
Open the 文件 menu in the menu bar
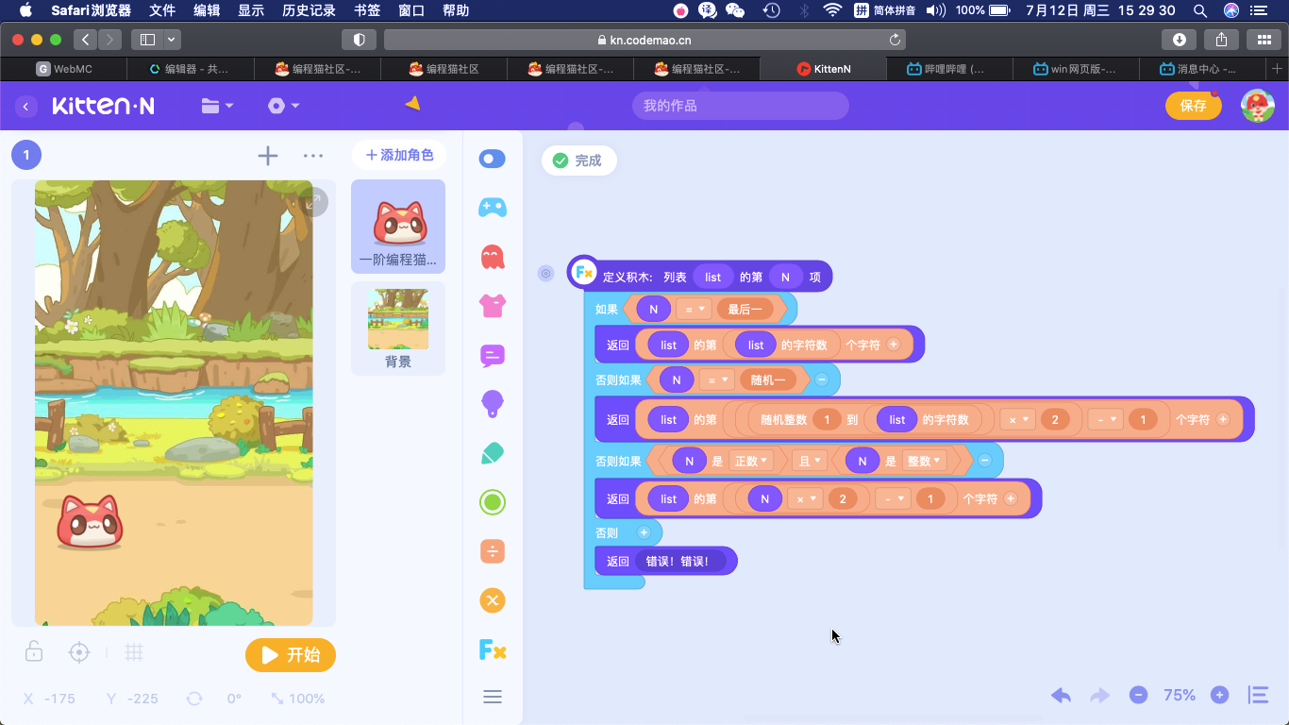pos(162,10)
